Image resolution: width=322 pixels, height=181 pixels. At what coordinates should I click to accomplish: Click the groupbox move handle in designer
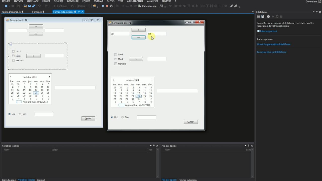(11, 44)
